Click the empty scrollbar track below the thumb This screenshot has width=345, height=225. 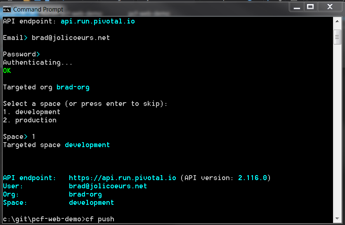[337, 130]
